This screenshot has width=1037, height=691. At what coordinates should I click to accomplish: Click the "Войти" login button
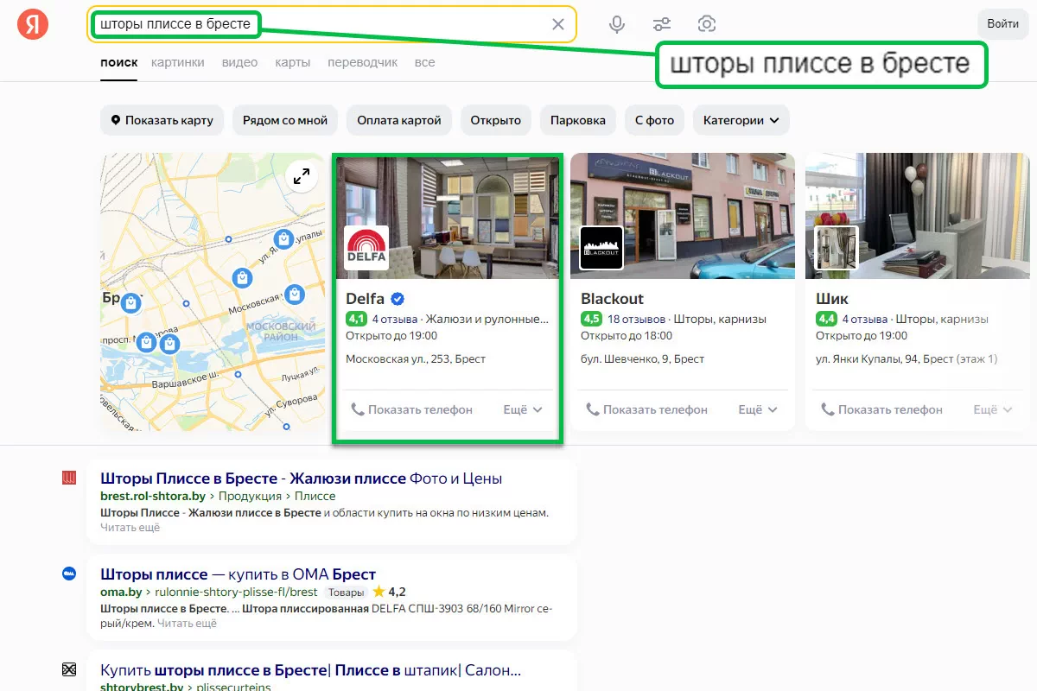pos(1002,24)
